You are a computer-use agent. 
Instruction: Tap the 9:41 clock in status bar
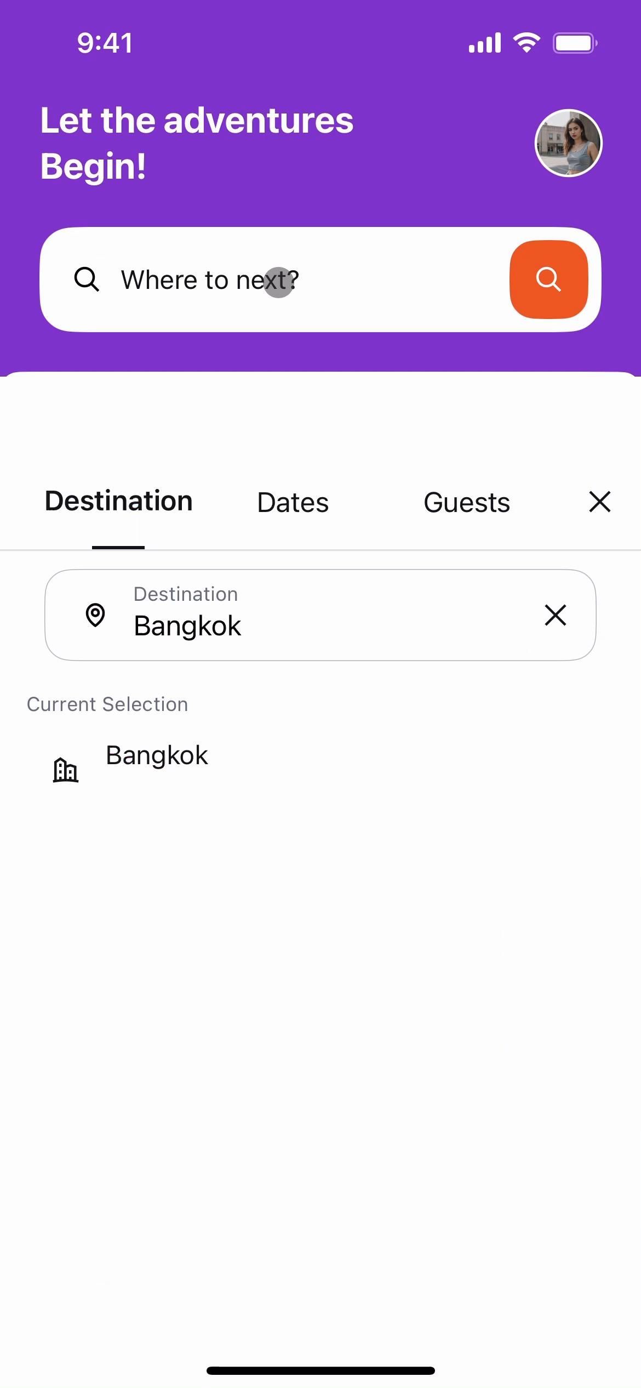pos(105,43)
